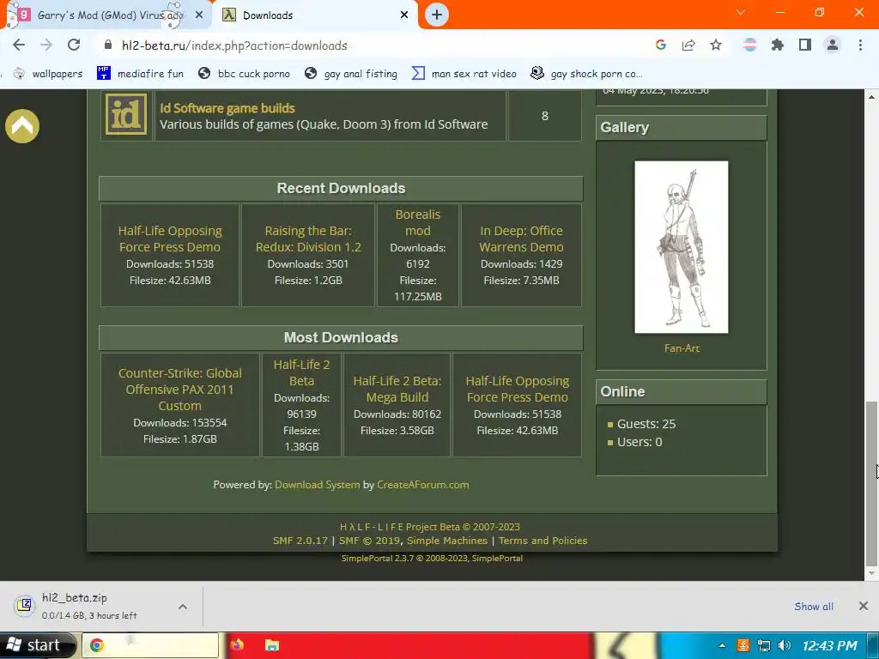Open Raising the Bar: Redux: Division 1.2

coord(308,239)
